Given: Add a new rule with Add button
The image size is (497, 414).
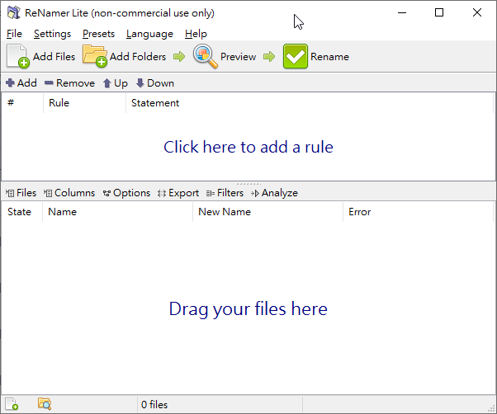Looking at the screenshot, I should (21, 83).
